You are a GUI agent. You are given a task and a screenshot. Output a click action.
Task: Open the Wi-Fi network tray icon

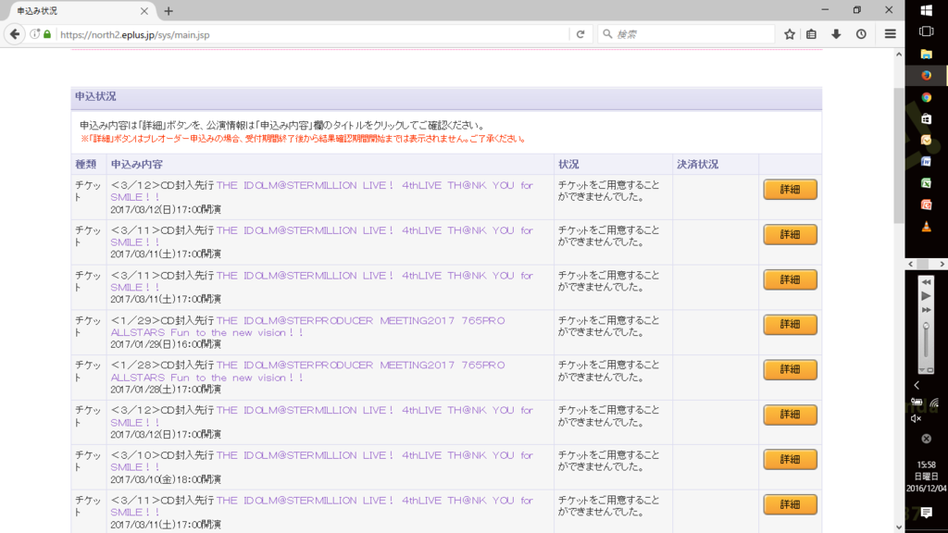pyautogui.click(x=935, y=403)
